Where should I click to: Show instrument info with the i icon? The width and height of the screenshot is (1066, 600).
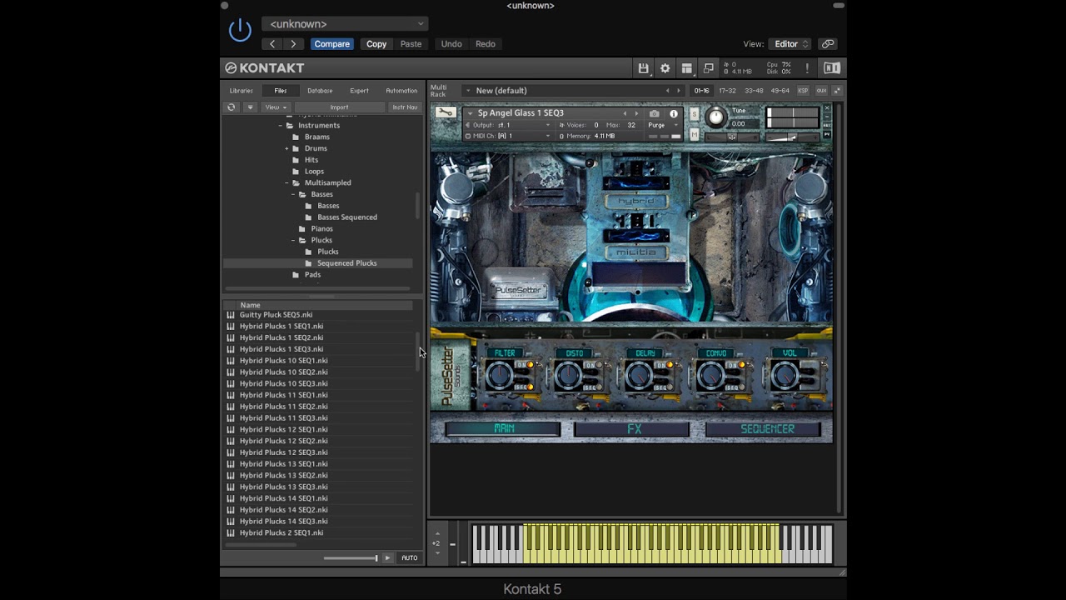tap(674, 113)
